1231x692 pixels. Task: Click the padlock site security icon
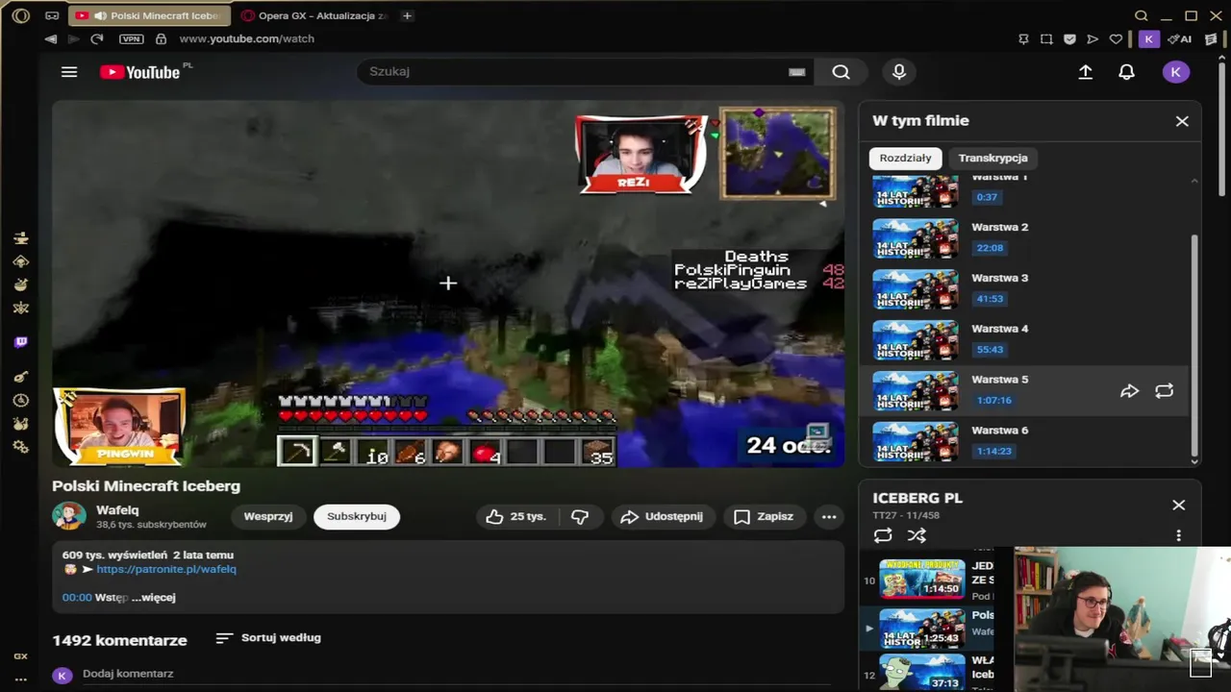161,38
